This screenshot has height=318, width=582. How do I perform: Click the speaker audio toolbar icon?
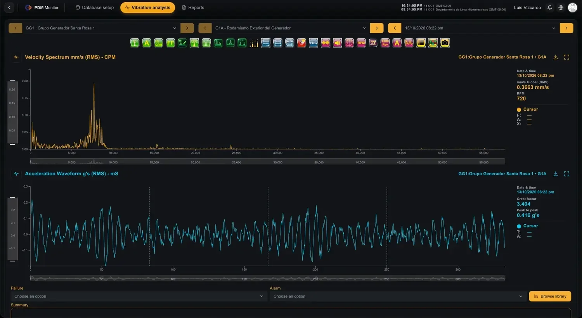click(x=338, y=43)
